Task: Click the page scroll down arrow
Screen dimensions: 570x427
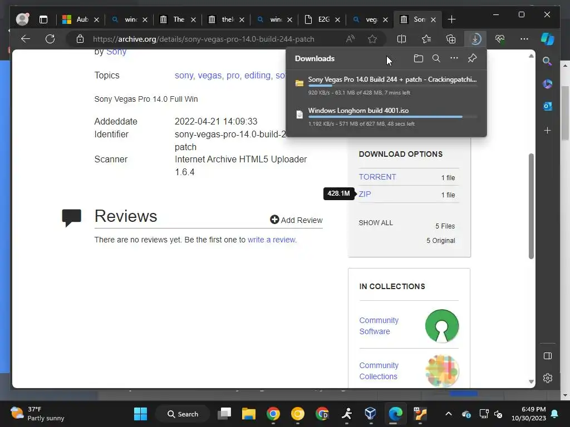Action: point(531,381)
